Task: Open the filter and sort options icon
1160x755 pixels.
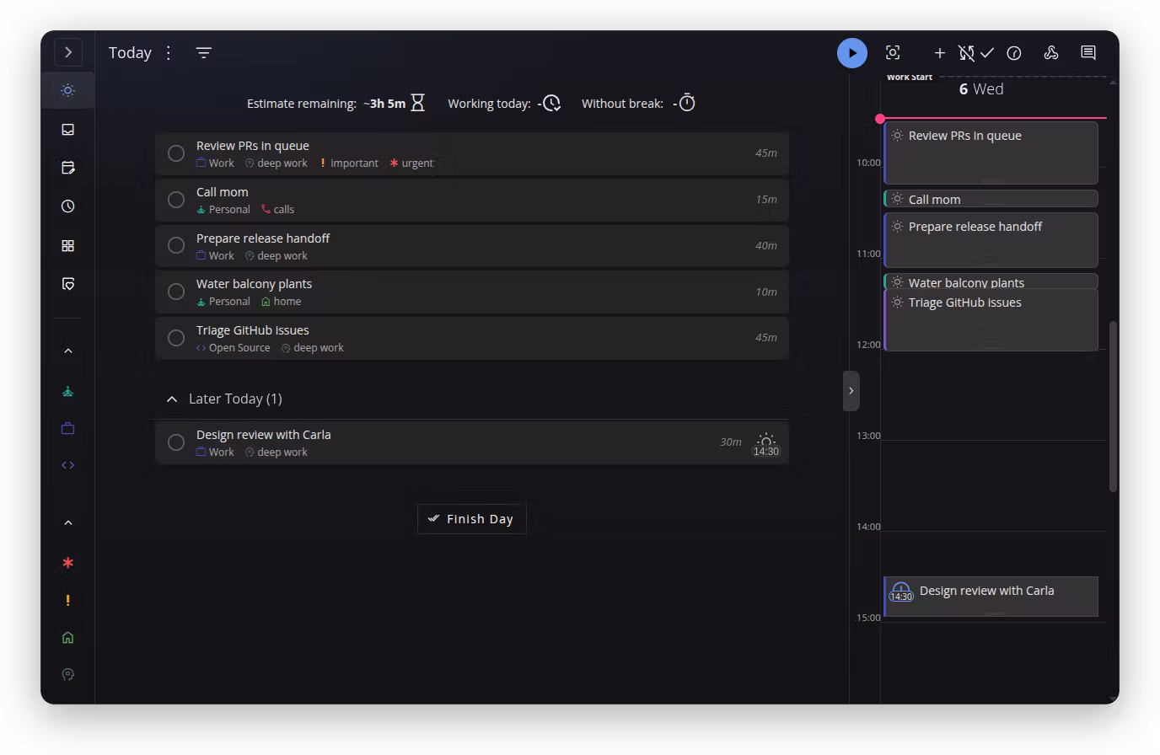Action: [x=203, y=53]
